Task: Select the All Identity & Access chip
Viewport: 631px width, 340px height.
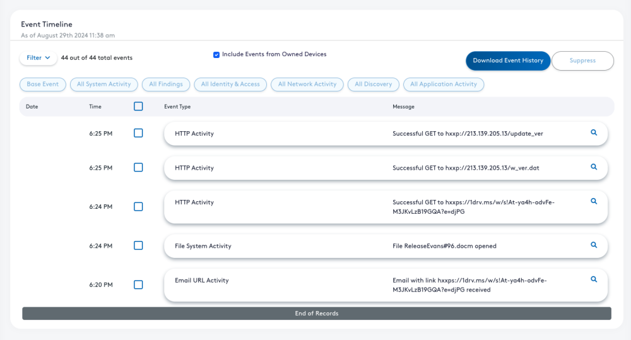Action: 230,84
